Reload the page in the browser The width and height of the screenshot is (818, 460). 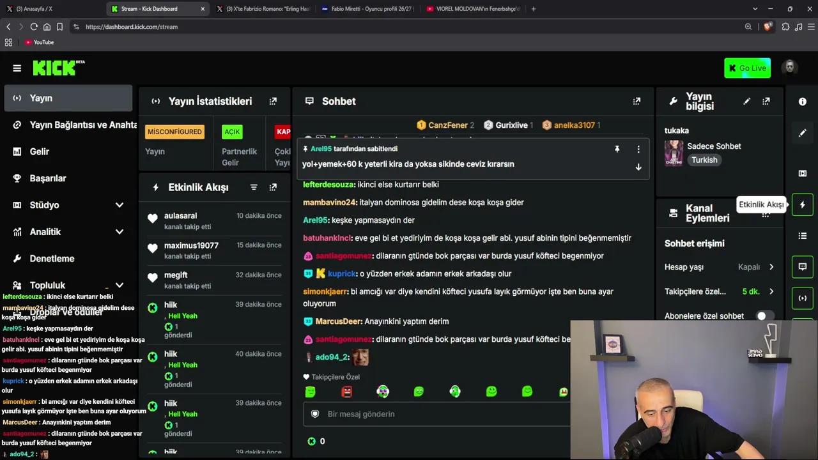pyautogui.click(x=34, y=27)
